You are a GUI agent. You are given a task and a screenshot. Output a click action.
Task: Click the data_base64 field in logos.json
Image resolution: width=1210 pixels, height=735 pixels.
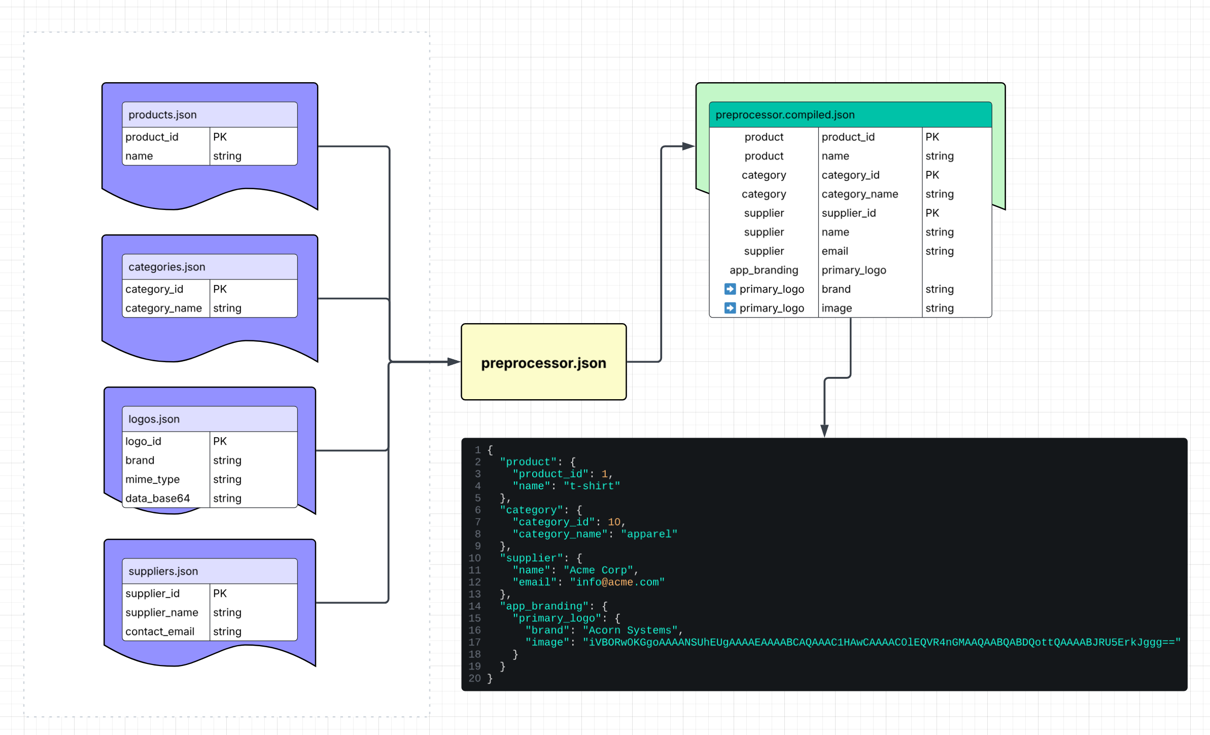coord(158,498)
